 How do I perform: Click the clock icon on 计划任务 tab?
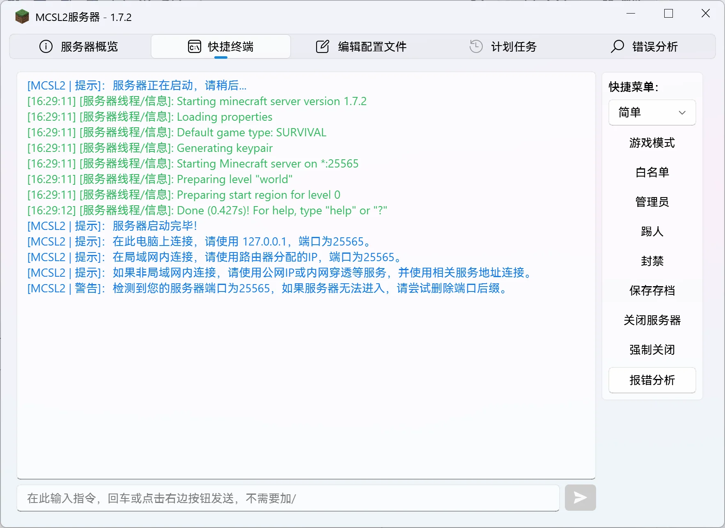pyautogui.click(x=475, y=46)
